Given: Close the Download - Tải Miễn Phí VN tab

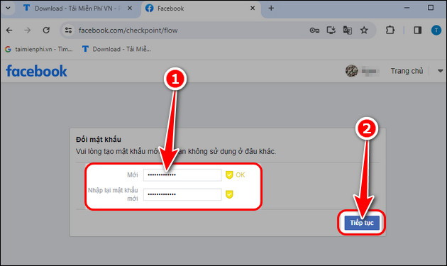Looking at the screenshot, I should [x=130, y=9].
